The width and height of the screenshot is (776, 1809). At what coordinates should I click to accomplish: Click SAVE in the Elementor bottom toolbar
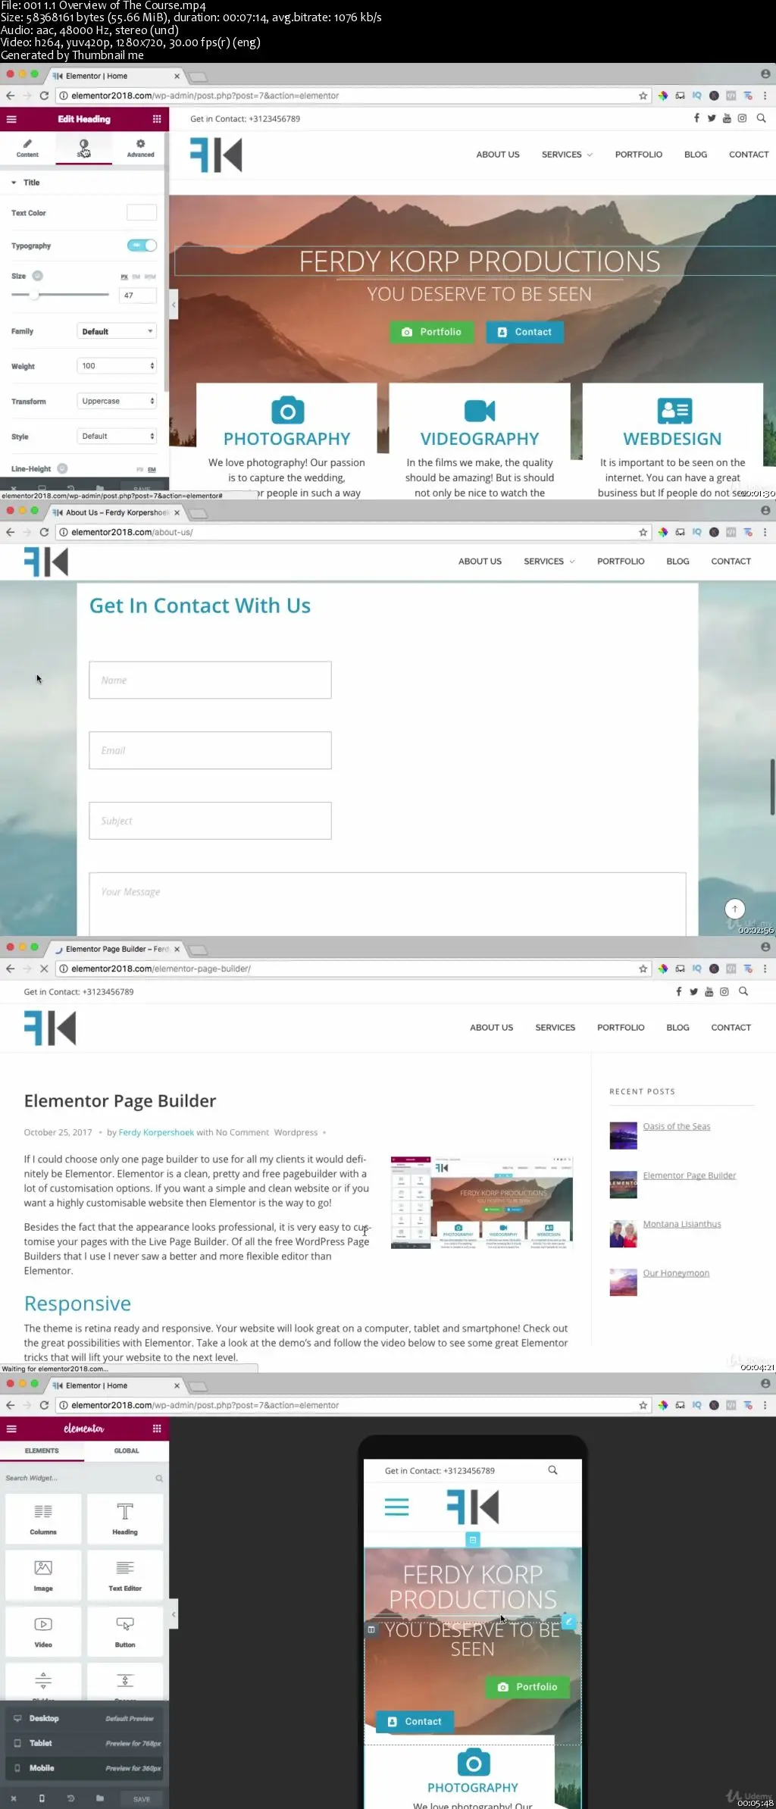(x=142, y=1798)
